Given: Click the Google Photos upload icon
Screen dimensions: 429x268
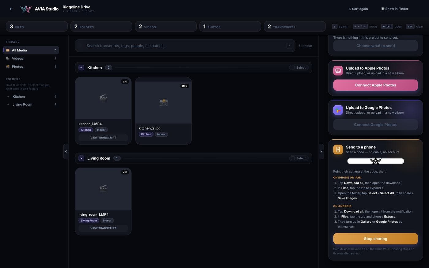Looking at the screenshot, I should [x=338, y=110].
